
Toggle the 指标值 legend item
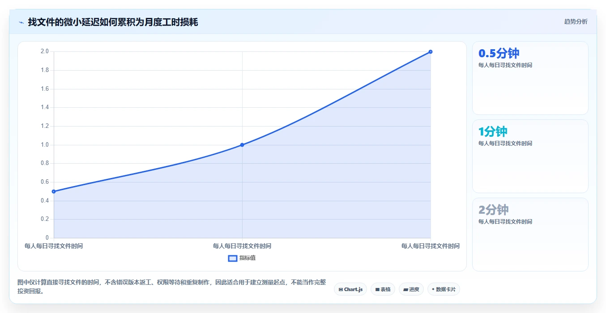pos(242,258)
